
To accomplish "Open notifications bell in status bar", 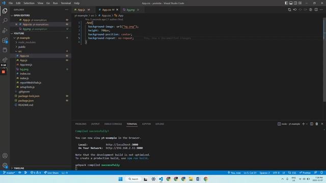I will (321, 173).
